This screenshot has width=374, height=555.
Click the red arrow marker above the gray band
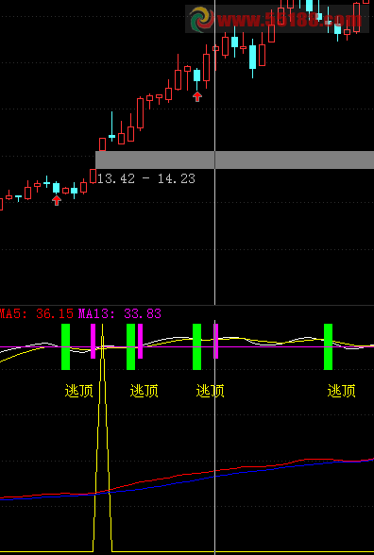coord(197,96)
